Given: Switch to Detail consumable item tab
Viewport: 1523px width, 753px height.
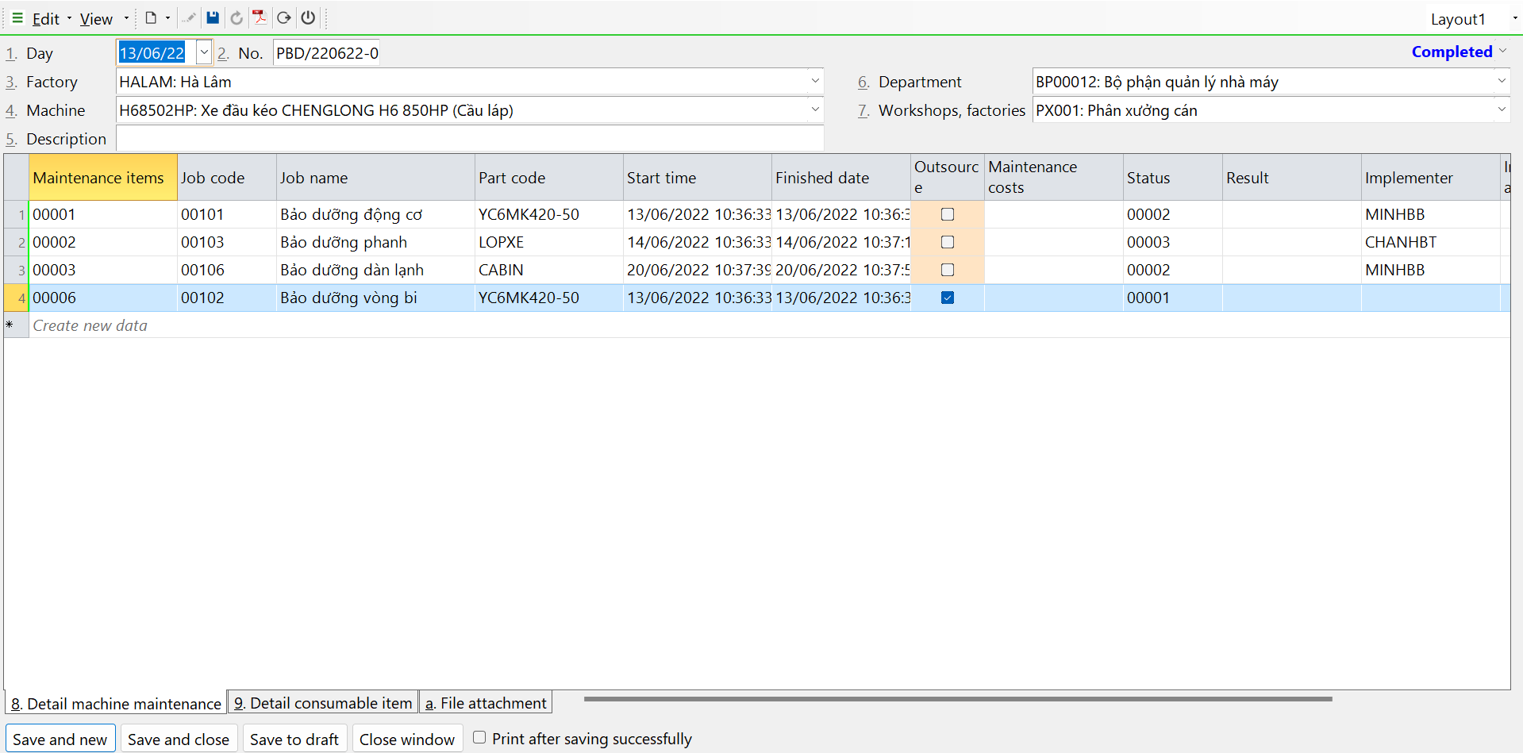Looking at the screenshot, I should click(322, 701).
